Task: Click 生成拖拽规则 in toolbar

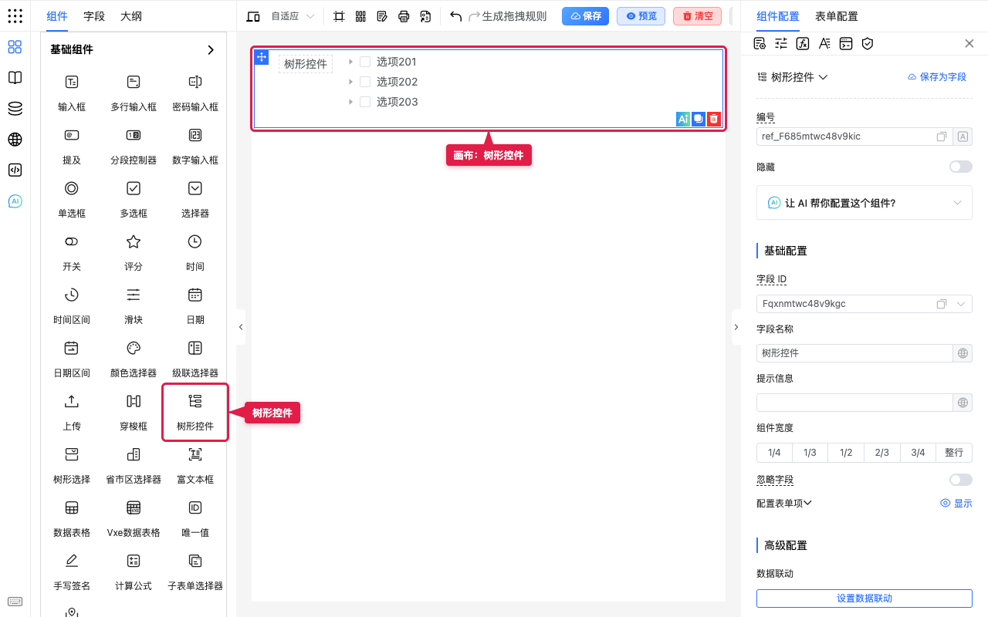Action: pyautogui.click(x=514, y=16)
